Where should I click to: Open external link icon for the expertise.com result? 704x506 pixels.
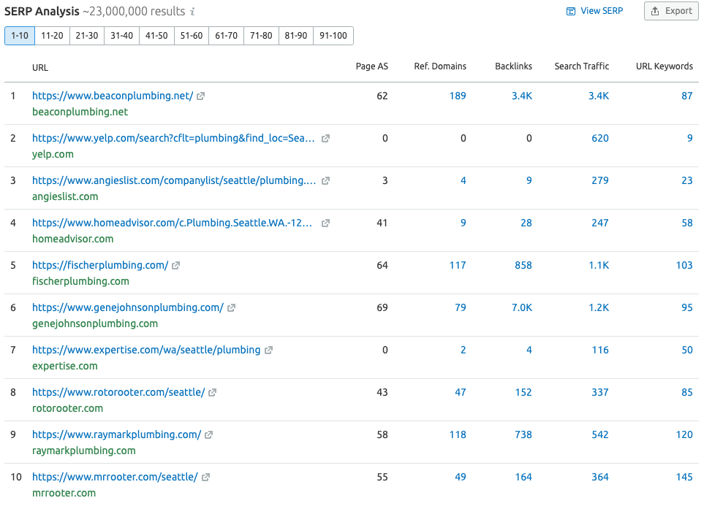tap(268, 350)
